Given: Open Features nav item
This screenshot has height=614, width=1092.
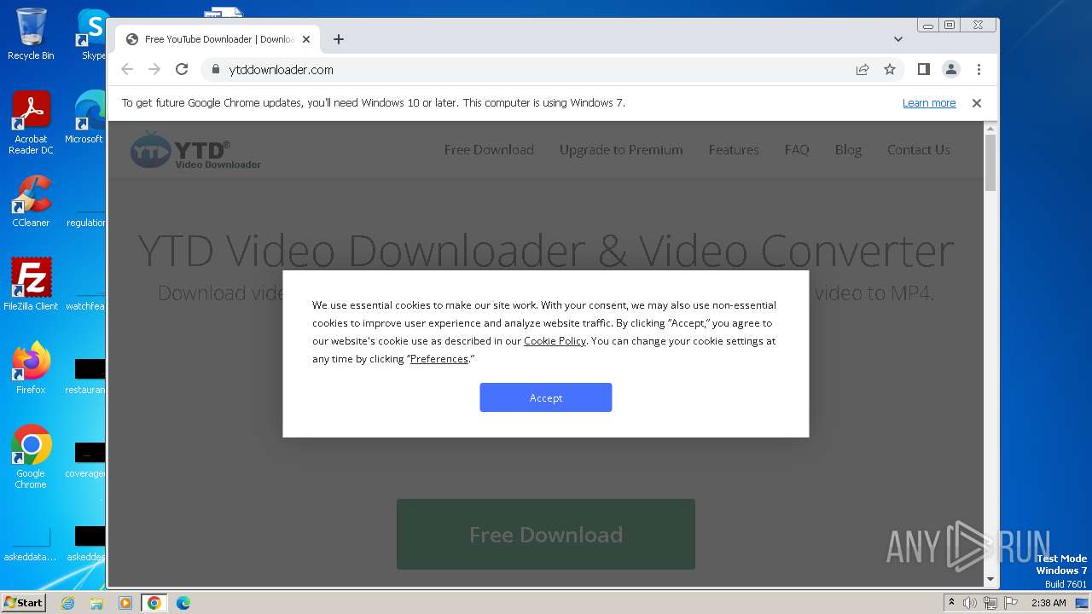Looking at the screenshot, I should click(734, 150).
